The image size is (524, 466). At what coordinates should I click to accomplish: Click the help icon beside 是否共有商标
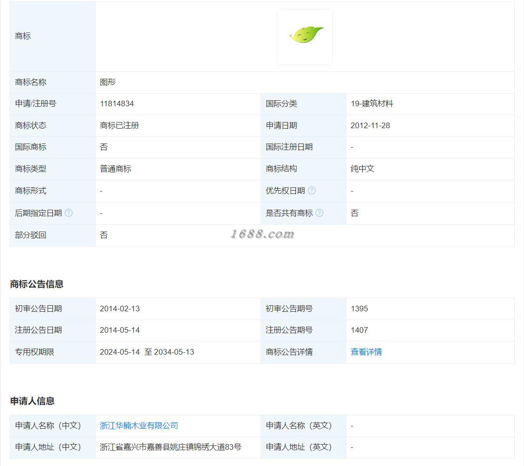tap(320, 213)
